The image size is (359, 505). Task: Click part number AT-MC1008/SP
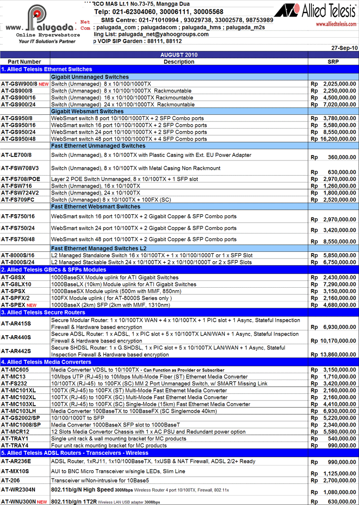click(21, 425)
